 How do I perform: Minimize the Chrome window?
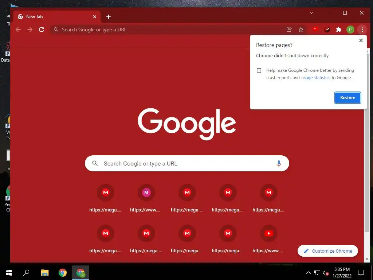pos(328,13)
